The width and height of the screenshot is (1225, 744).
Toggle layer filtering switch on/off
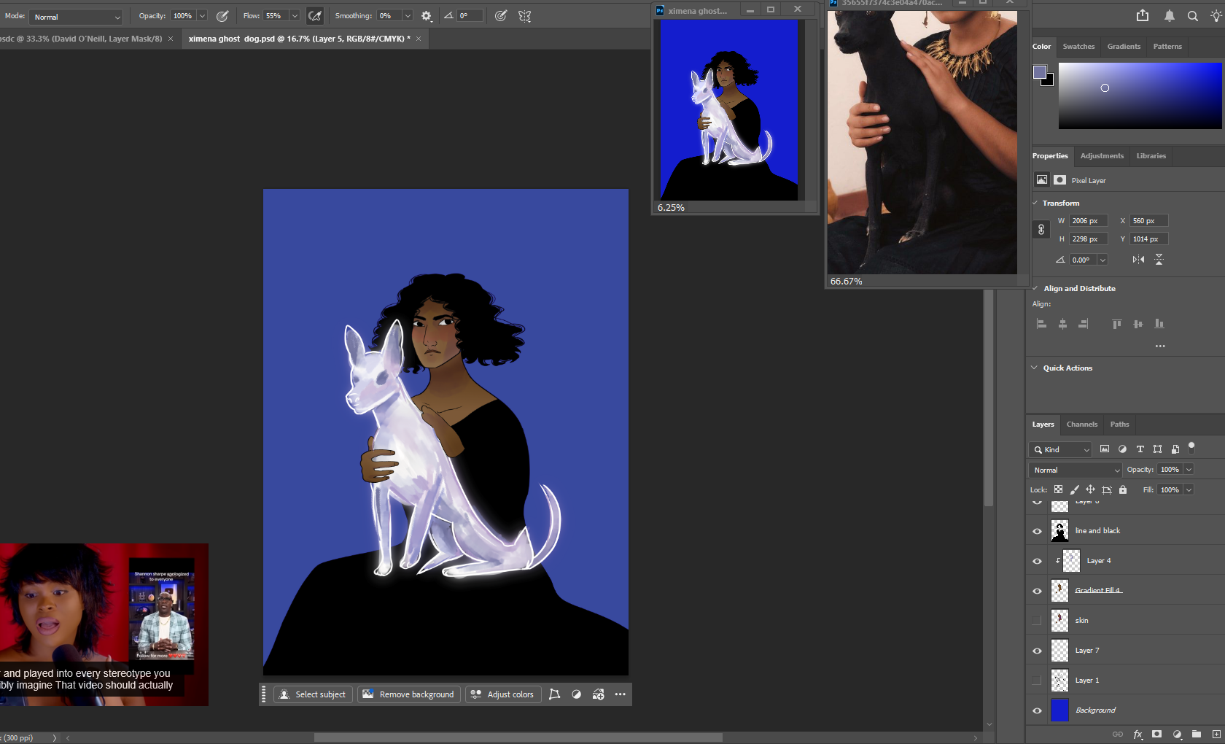click(1191, 448)
